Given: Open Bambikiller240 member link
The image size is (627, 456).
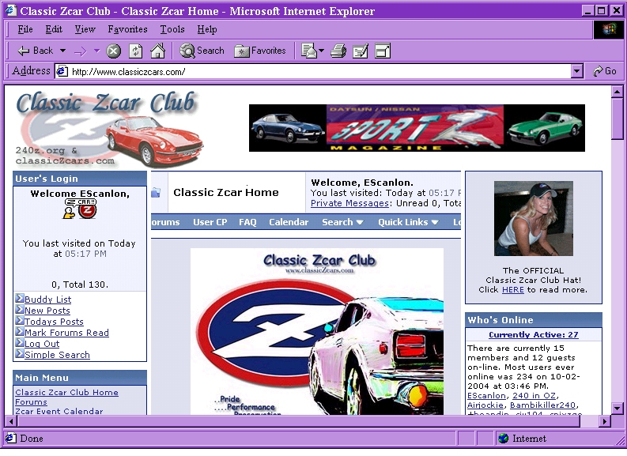Looking at the screenshot, I should pyautogui.click(x=542, y=405).
